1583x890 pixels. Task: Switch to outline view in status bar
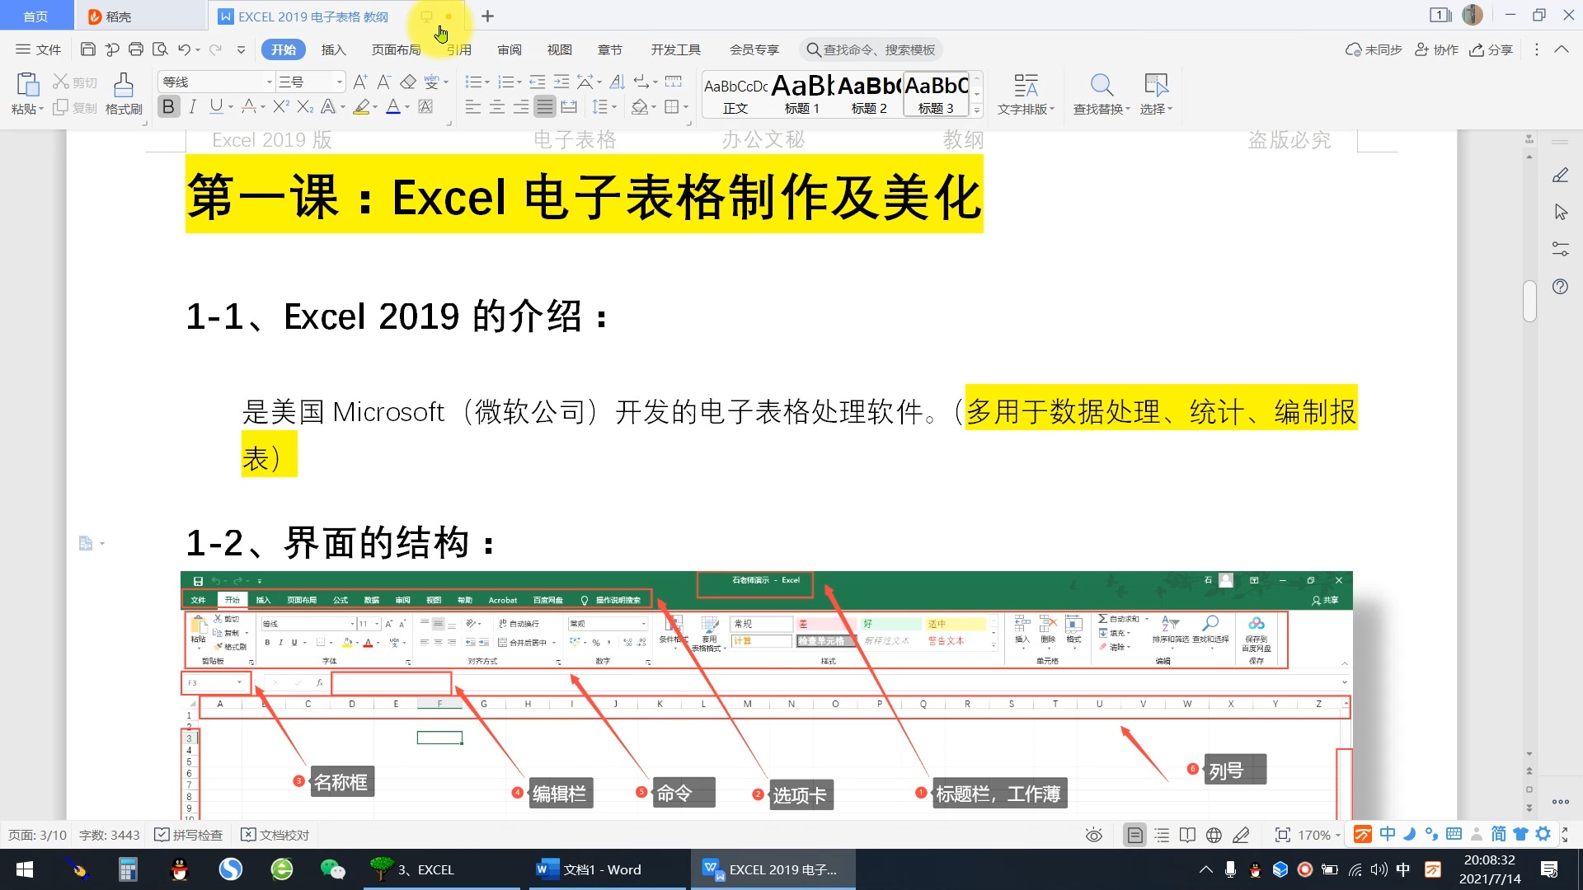point(1162,836)
